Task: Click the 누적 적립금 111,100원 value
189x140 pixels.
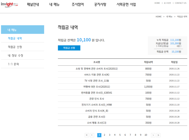Action: tap(176, 40)
